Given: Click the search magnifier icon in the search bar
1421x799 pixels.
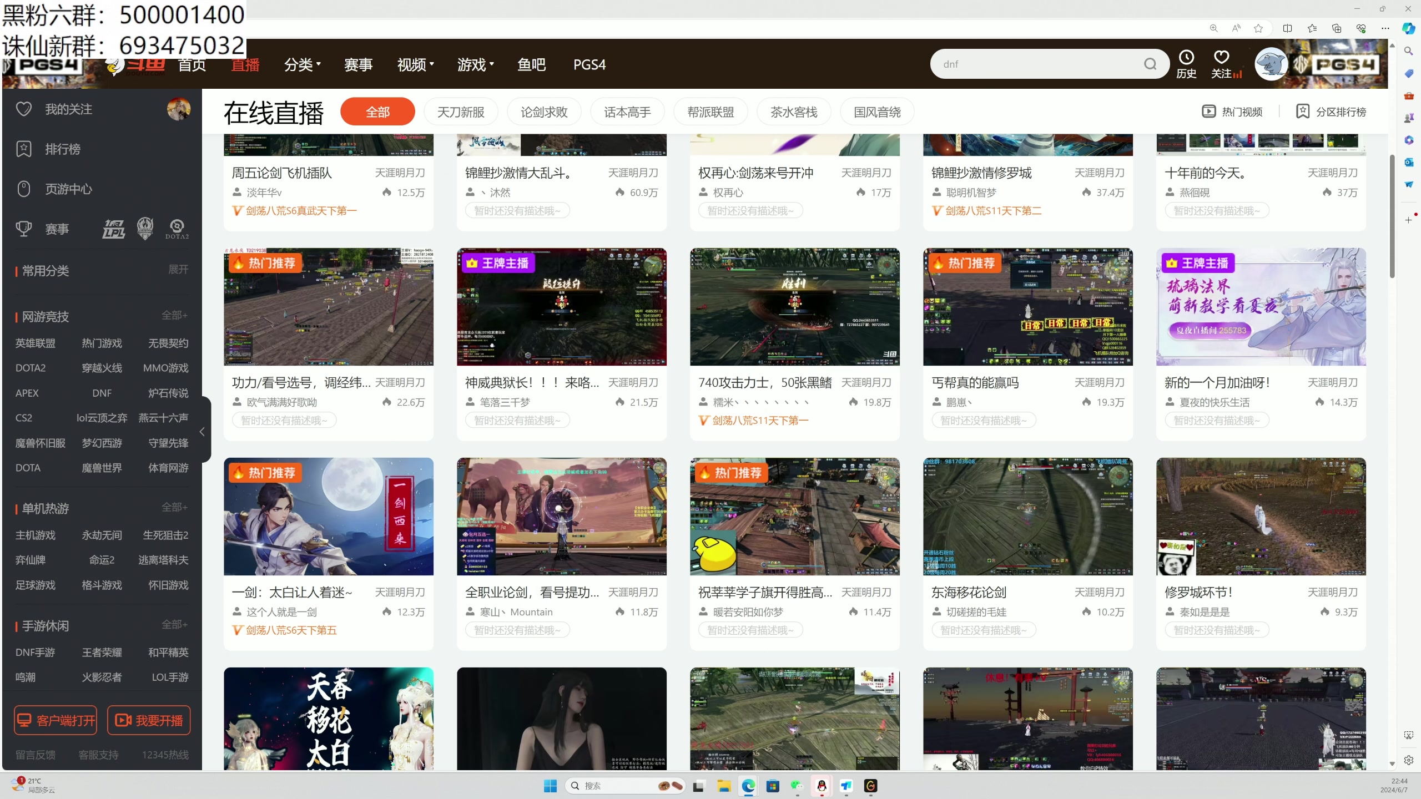Looking at the screenshot, I should coord(1150,64).
